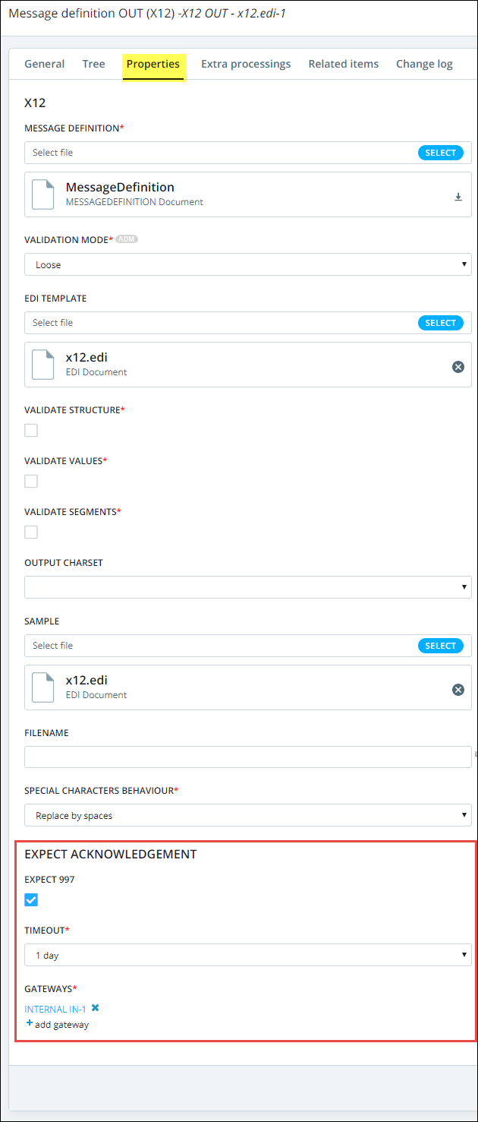Viewport: 478px width, 1122px height.
Task: Download the MessageDefinition document
Action: pos(458,197)
